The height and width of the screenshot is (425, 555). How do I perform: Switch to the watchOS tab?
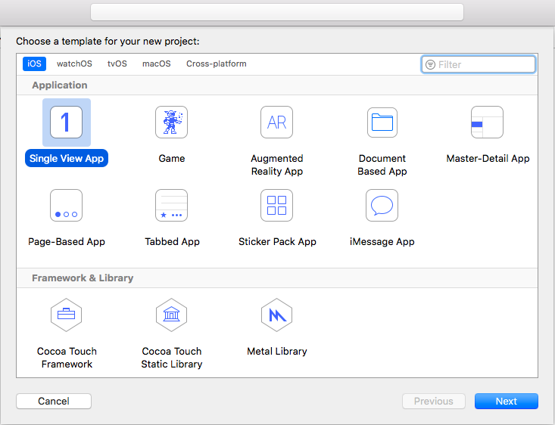74,64
